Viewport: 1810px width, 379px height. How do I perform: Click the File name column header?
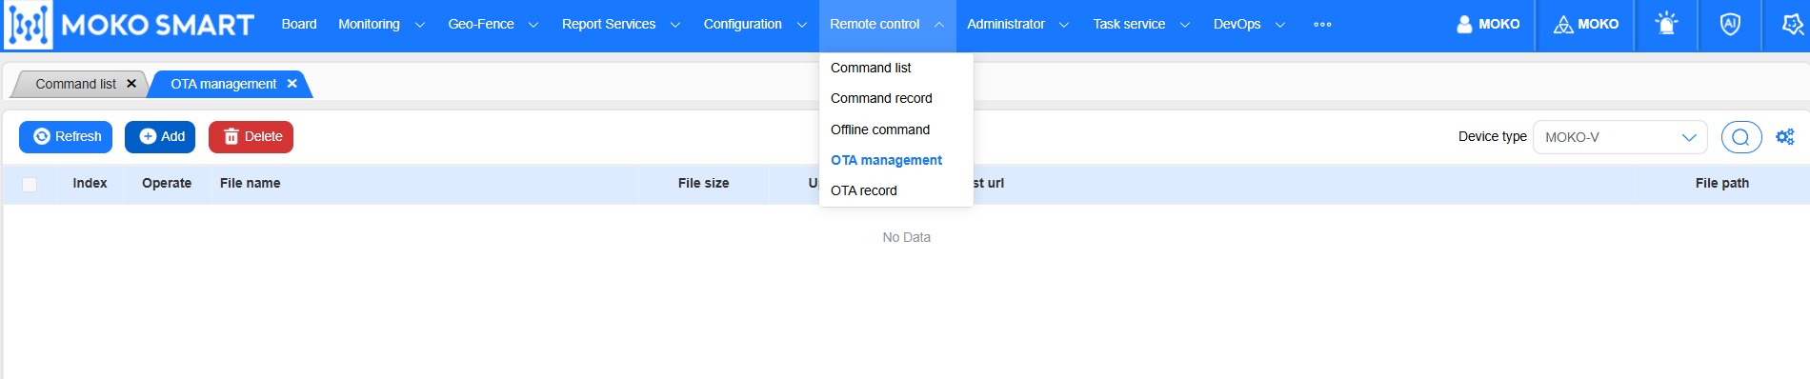[x=250, y=183]
